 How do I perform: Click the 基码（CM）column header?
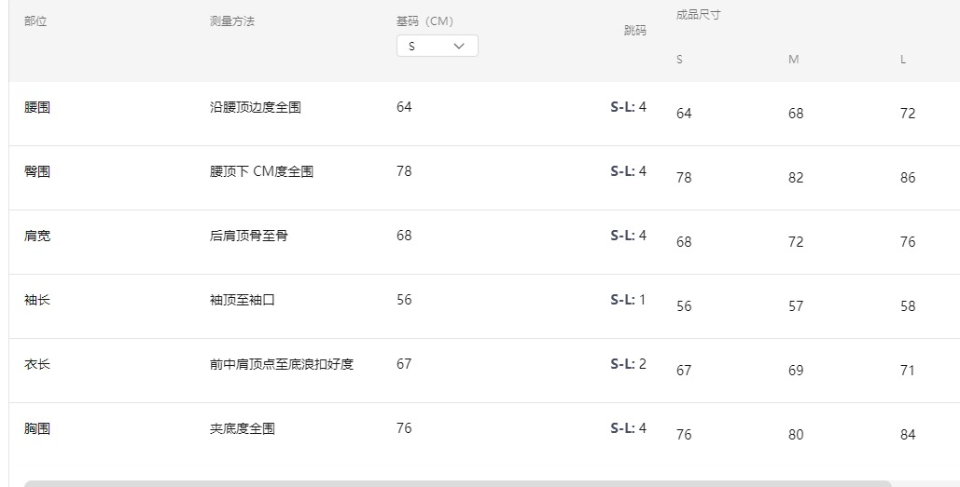pyautogui.click(x=424, y=21)
